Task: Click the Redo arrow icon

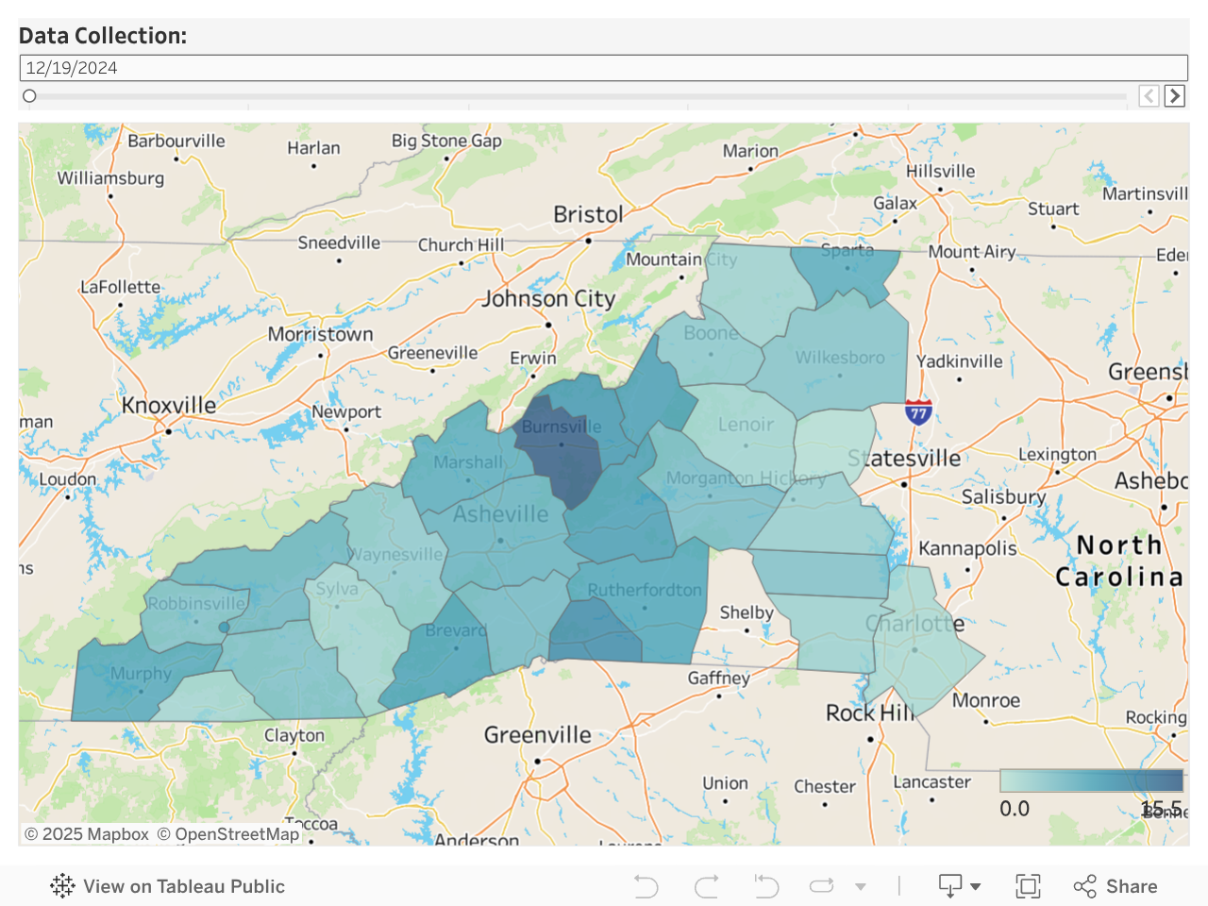Action: pos(706,886)
